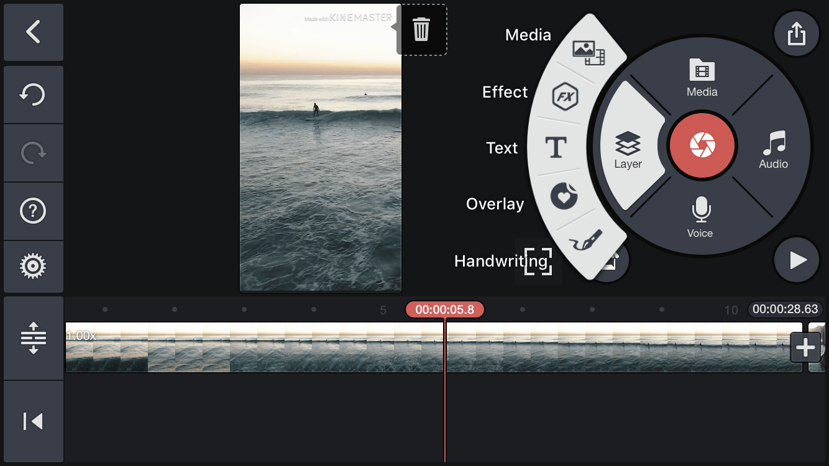This screenshot has height=466, width=829.
Task: Jump to the start of timeline
Action: pos(33,421)
